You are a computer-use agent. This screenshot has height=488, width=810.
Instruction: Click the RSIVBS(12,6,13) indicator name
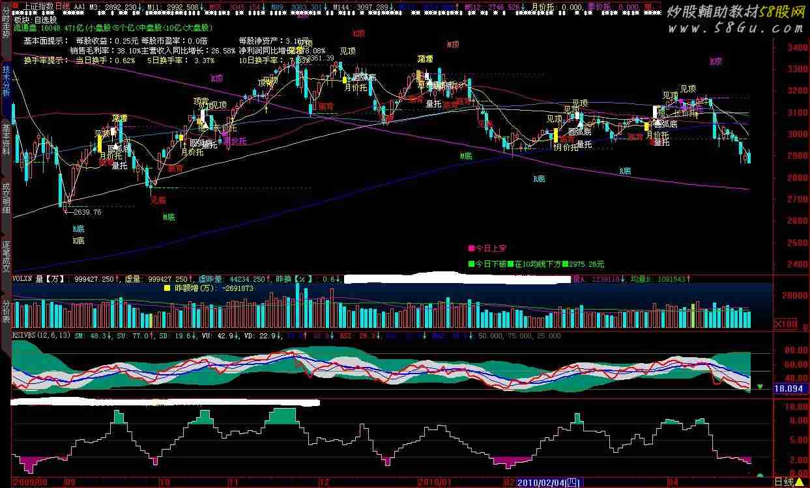point(42,336)
